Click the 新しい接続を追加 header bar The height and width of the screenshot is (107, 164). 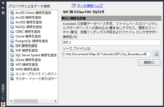[x=111, y=18]
